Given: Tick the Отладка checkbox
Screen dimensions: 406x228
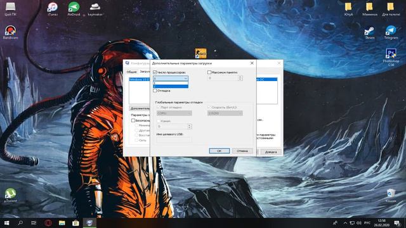Looking at the screenshot, I should [155, 91].
